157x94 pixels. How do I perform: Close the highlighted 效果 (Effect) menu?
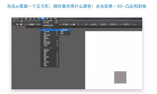43,19
